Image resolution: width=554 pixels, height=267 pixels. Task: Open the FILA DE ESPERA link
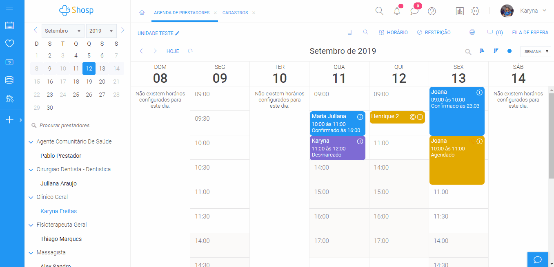pos(530,33)
